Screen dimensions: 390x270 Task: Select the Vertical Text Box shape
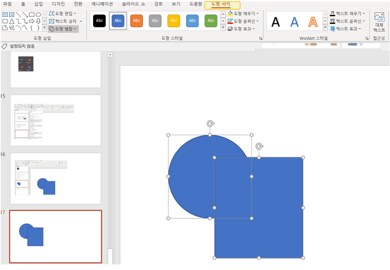click(x=12, y=15)
